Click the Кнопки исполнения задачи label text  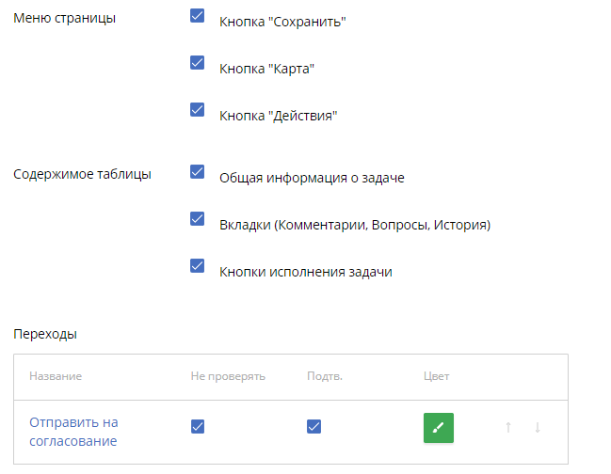point(305,273)
